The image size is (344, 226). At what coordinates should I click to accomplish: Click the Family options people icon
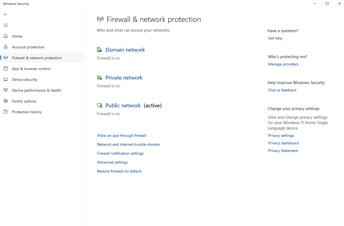click(5, 101)
